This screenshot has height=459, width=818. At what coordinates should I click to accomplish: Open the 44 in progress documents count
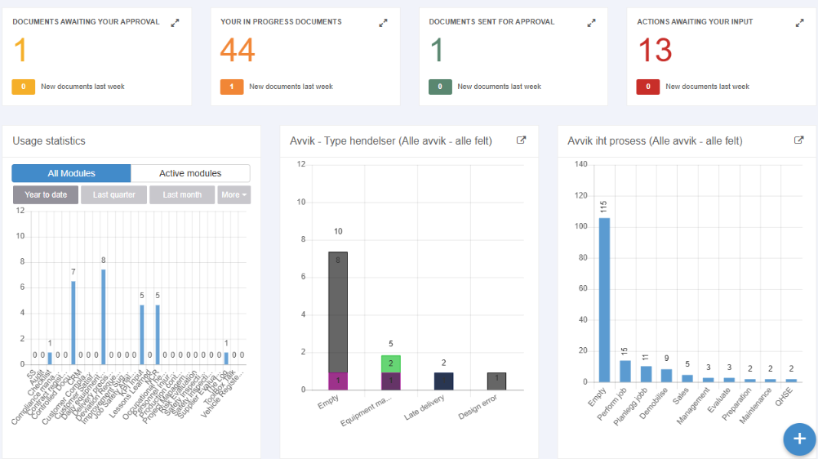tap(238, 50)
